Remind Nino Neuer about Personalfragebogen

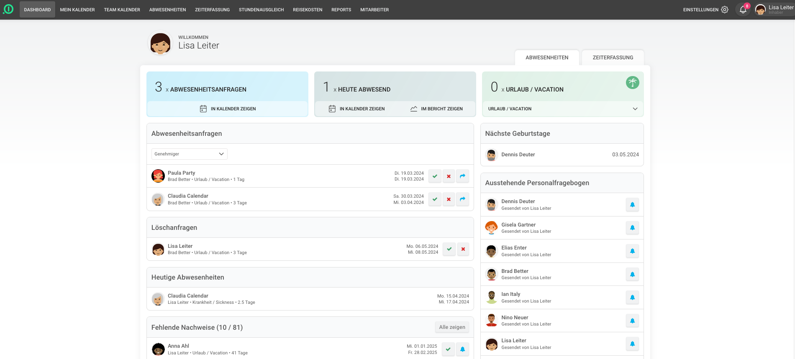pyautogui.click(x=632, y=321)
